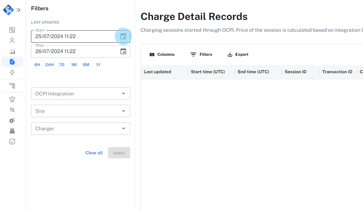This screenshot has height=211, width=363.
Task: Open the Charger dropdown
Action: point(80,128)
